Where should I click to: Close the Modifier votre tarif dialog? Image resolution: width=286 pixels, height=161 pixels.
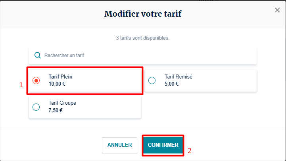(x=277, y=10)
